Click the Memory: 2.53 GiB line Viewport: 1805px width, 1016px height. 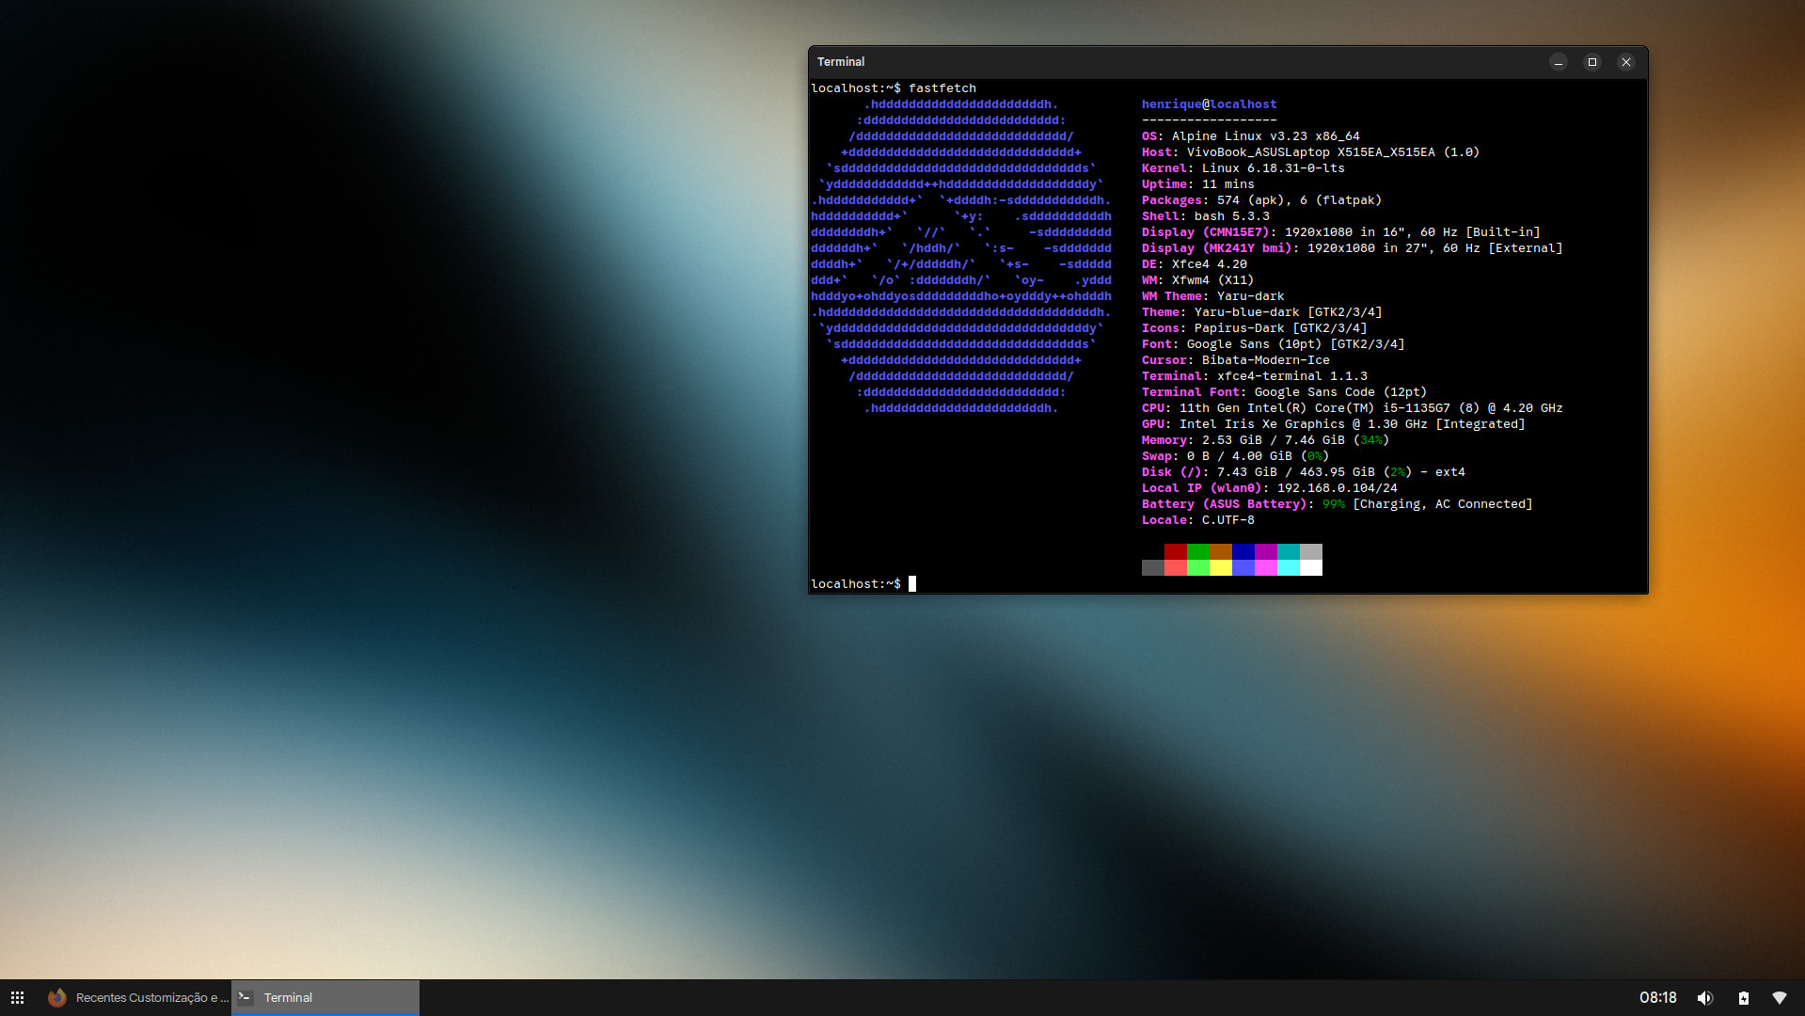pyautogui.click(x=1265, y=440)
